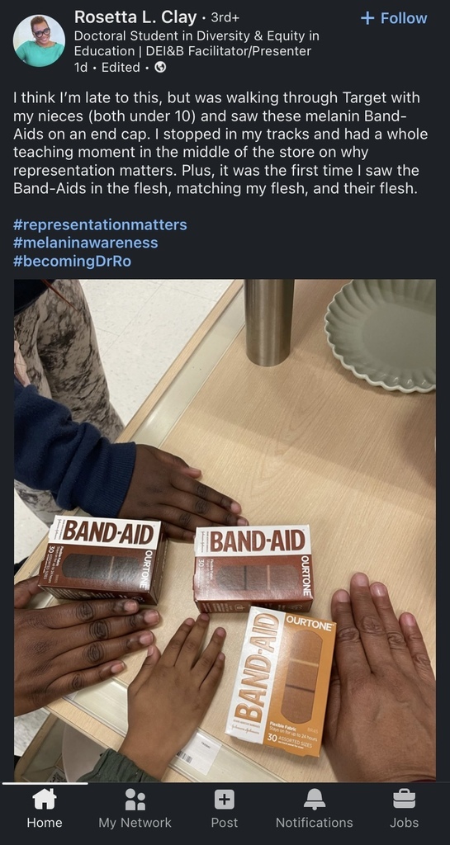The width and height of the screenshot is (450, 845).
Task: Open the Notifications bell icon
Action: [315, 799]
